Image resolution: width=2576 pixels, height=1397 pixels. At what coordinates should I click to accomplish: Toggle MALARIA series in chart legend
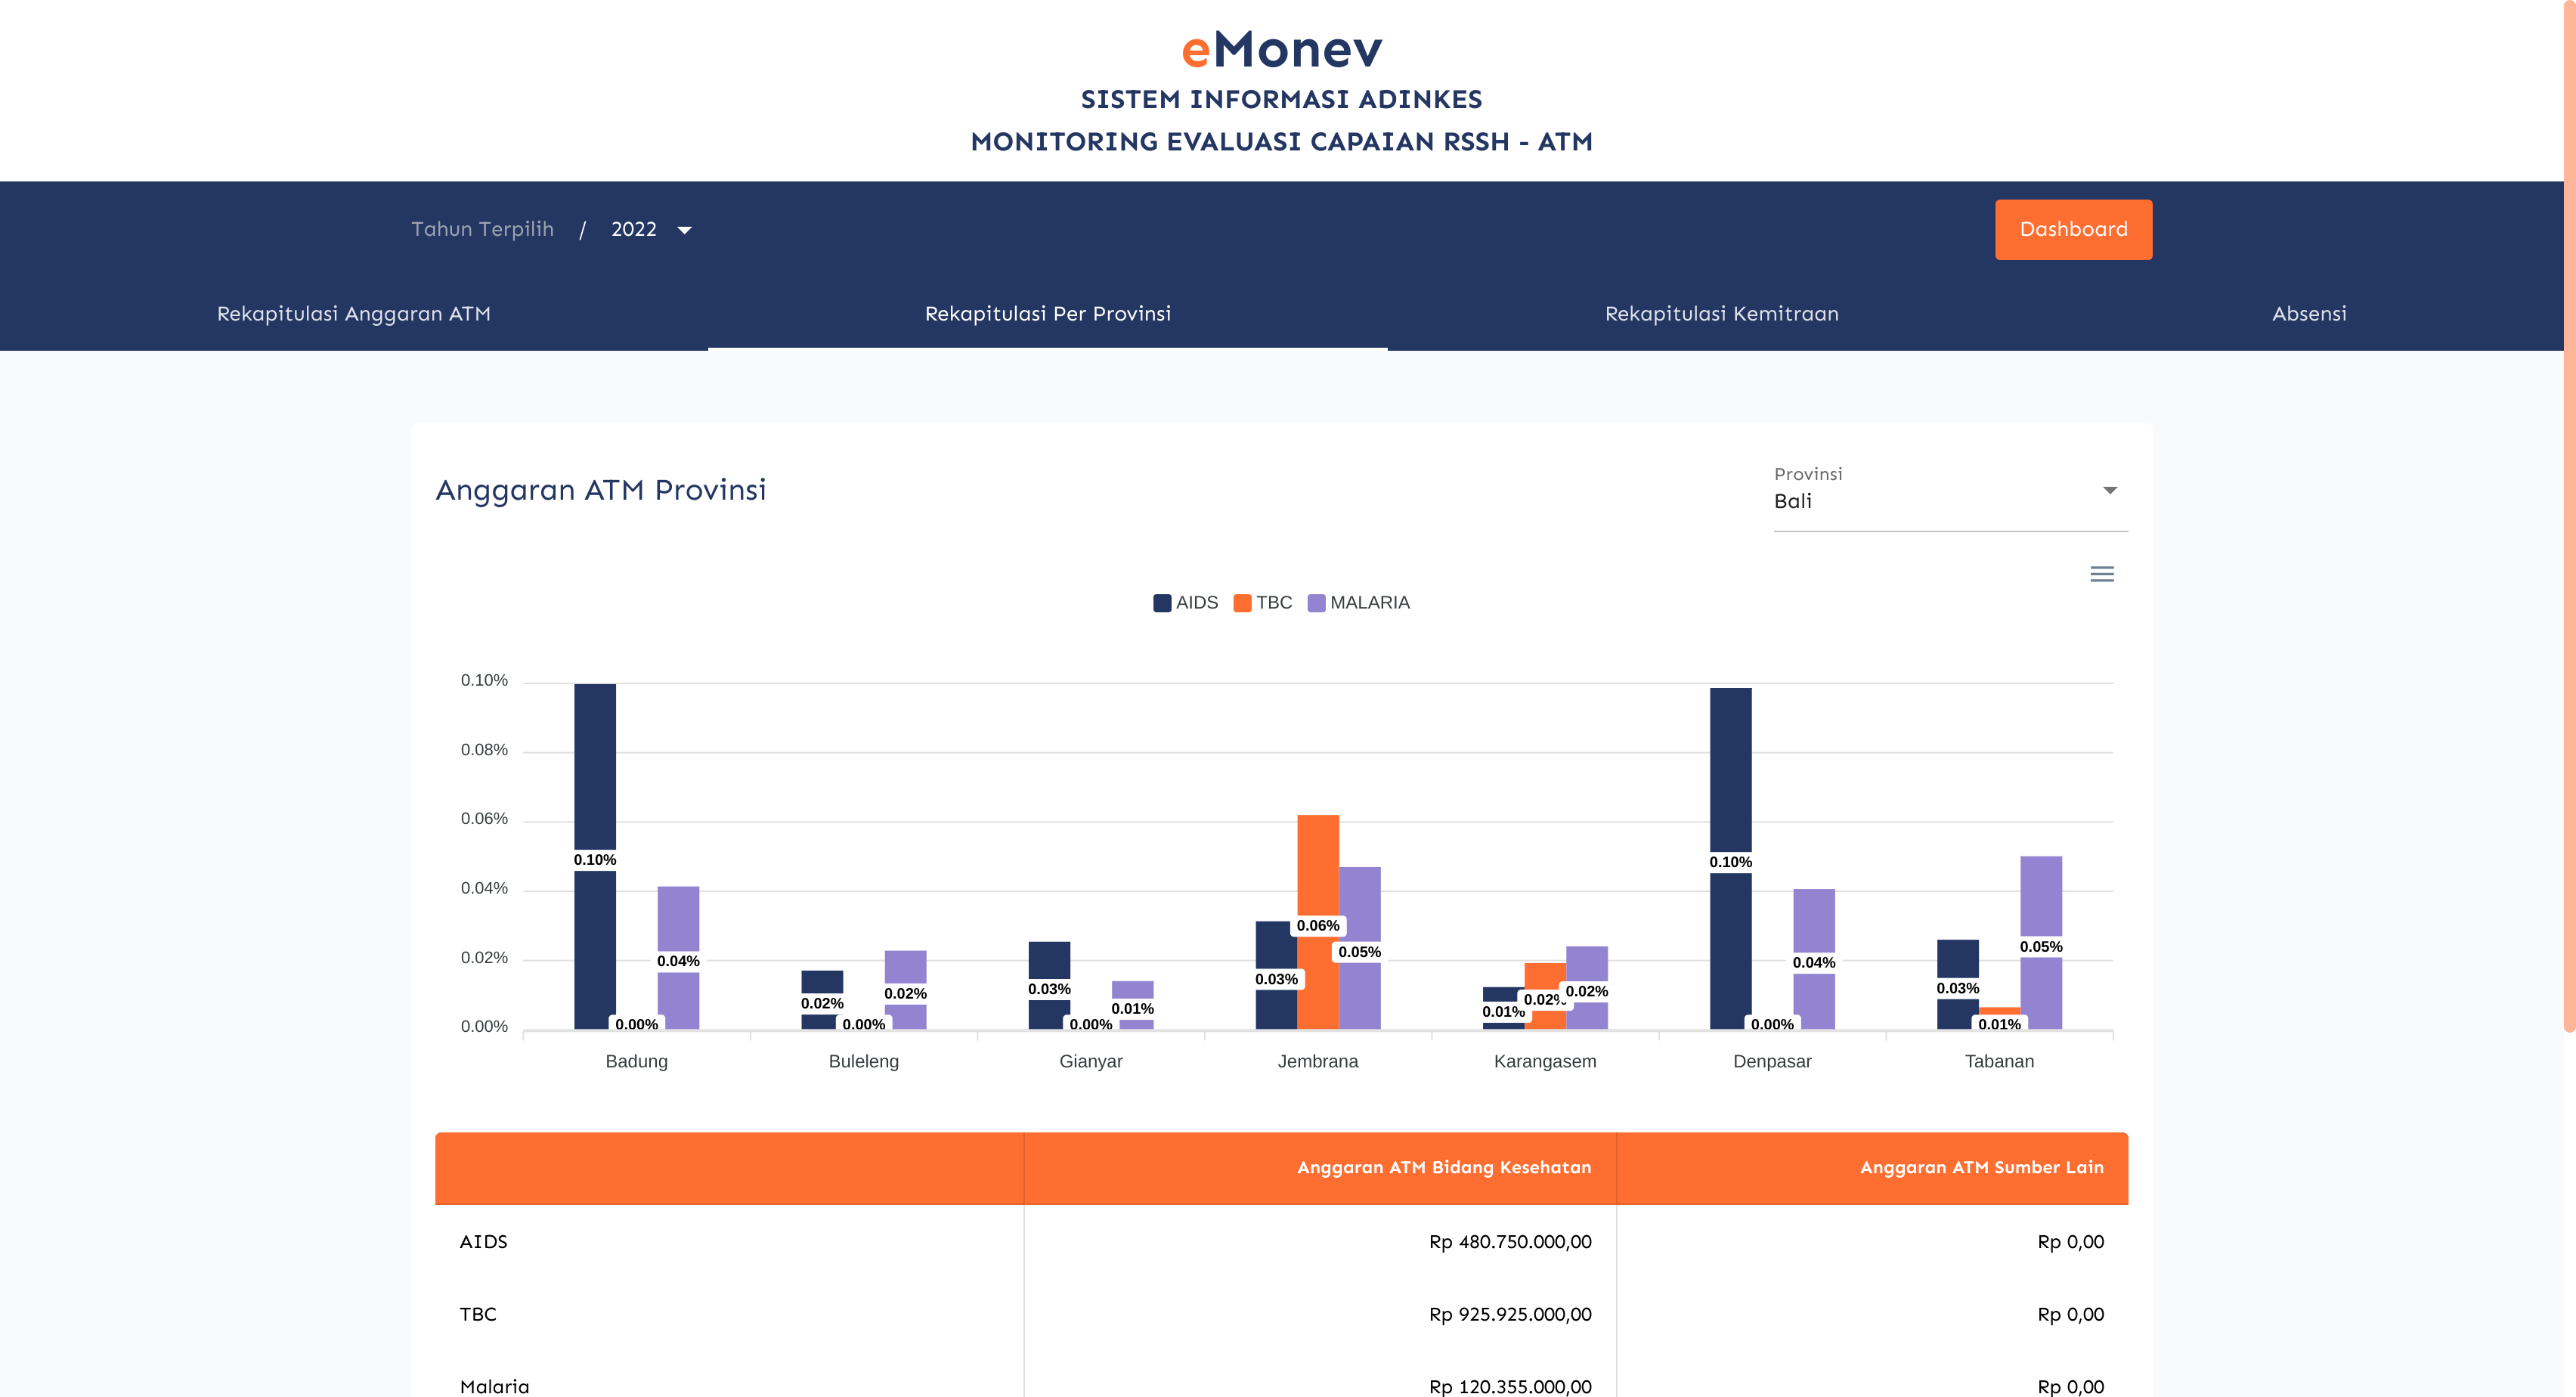(1368, 603)
